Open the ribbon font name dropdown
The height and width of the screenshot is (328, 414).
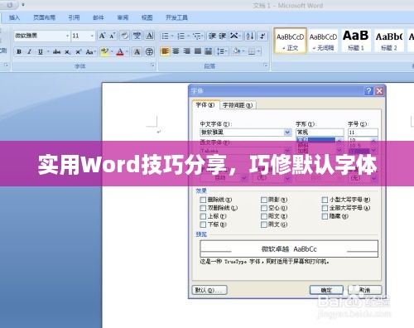67,36
